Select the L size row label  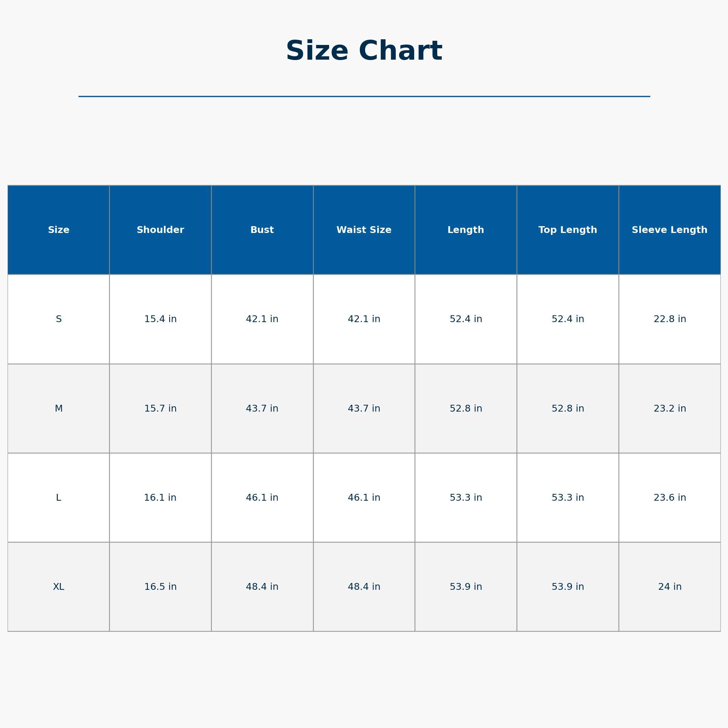(x=59, y=498)
